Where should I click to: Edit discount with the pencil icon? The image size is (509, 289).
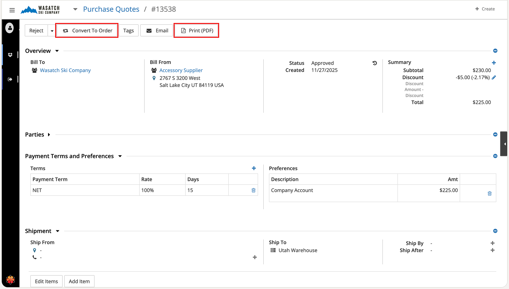click(x=494, y=77)
